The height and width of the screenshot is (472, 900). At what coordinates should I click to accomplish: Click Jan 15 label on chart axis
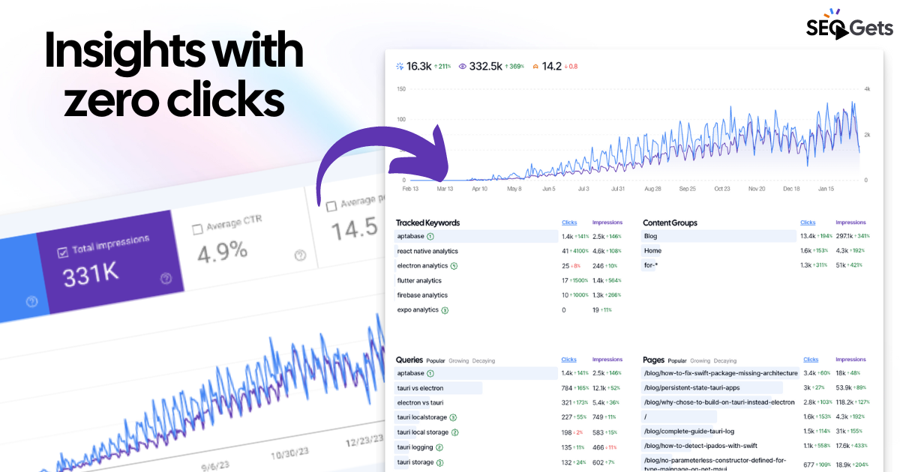click(825, 189)
